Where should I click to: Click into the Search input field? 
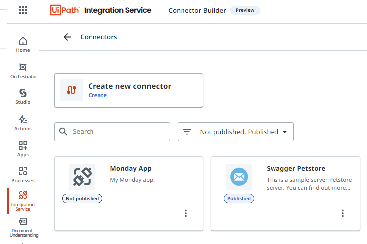click(112, 132)
